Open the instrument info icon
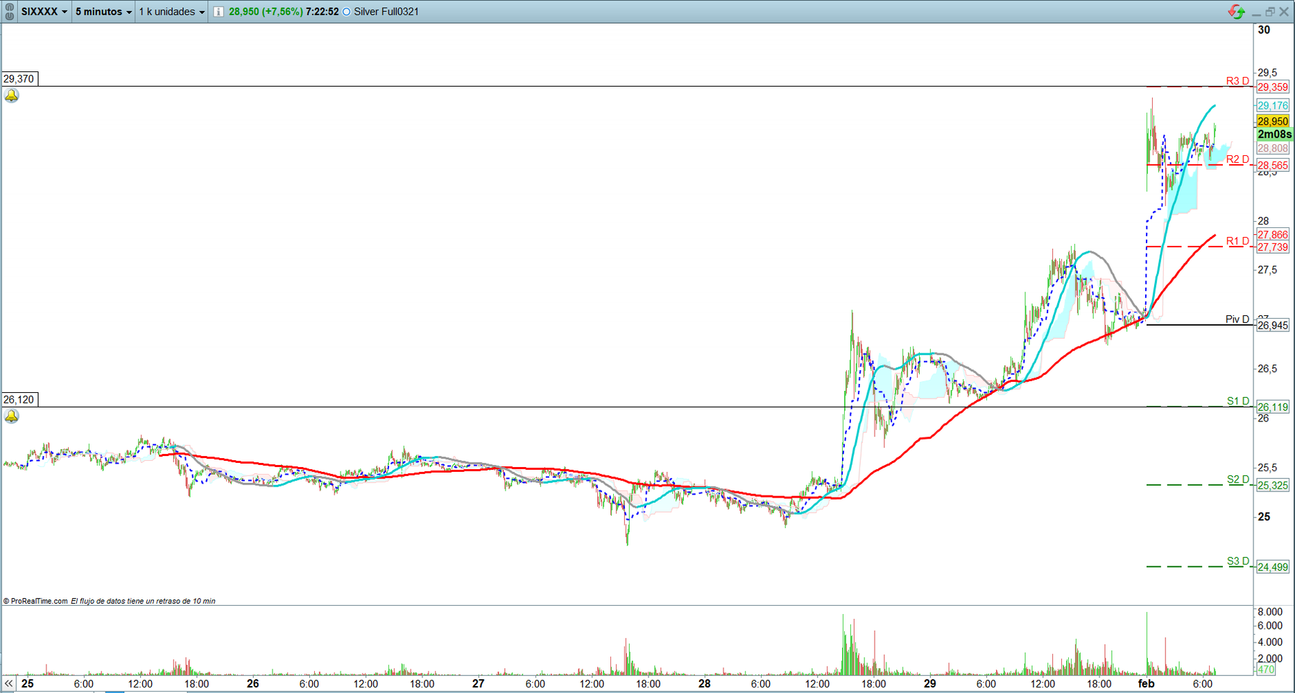 click(x=218, y=12)
